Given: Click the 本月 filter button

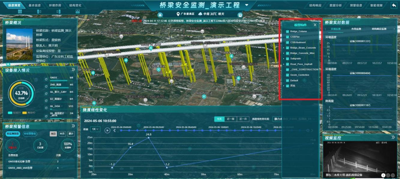Looking at the screenshot, I should [x=62, y=134].
